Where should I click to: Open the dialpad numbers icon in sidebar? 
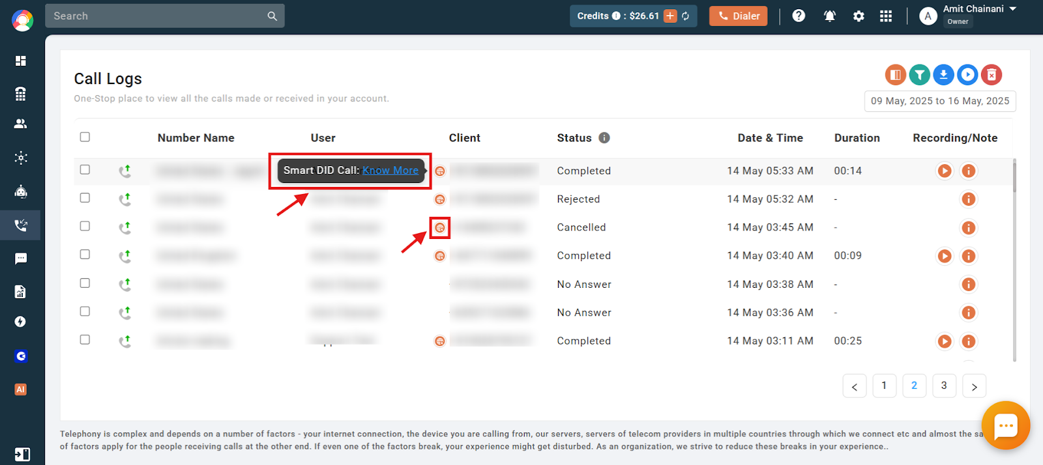pyautogui.click(x=21, y=94)
